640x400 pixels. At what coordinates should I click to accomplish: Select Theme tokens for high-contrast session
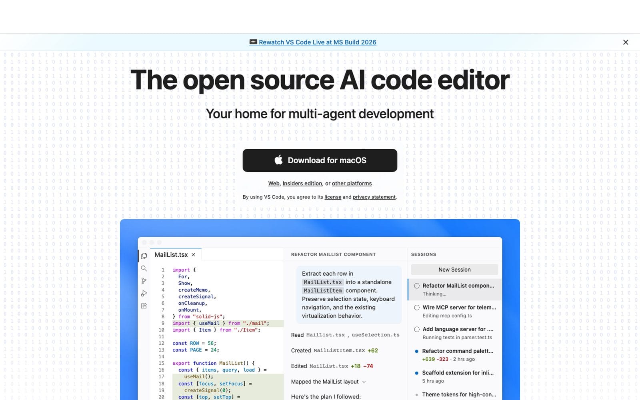(455, 395)
